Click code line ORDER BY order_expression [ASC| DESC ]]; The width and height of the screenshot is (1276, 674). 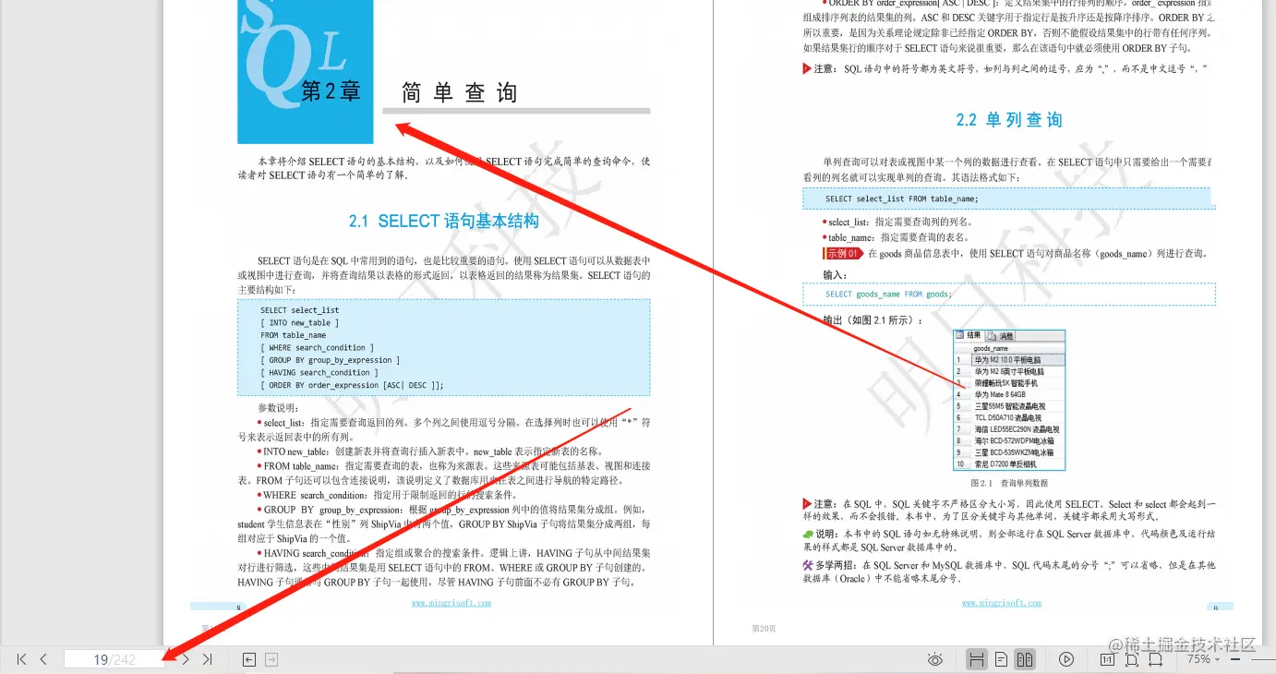point(352,385)
